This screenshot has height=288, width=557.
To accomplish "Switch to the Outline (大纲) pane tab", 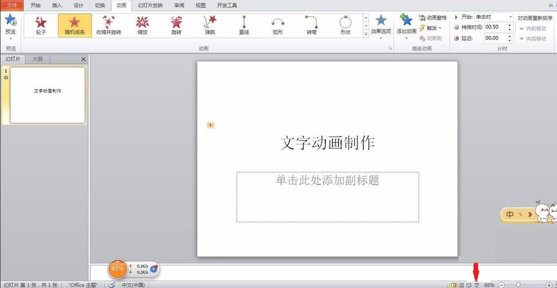I will click(x=38, y=59).
